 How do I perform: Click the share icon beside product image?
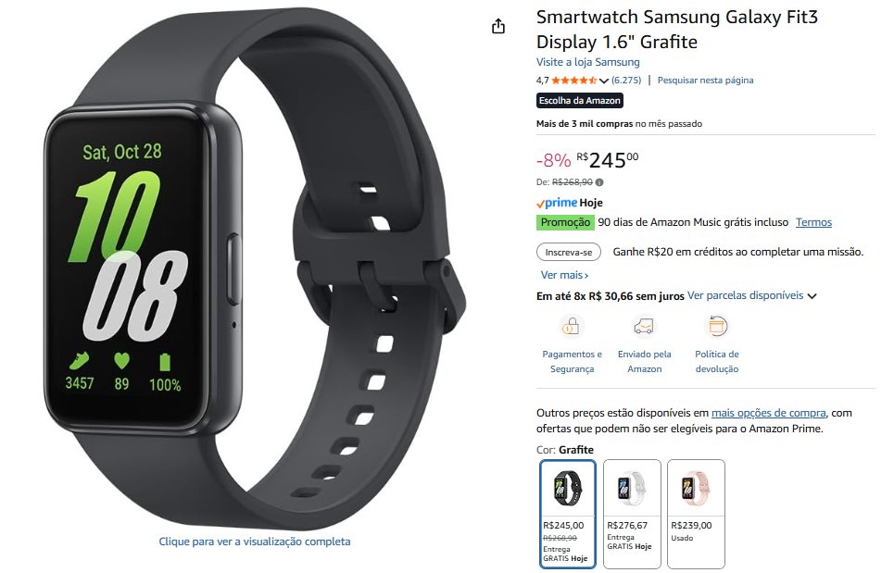[x=498, y=26]
